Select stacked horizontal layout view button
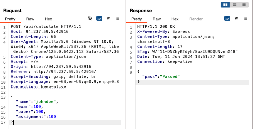The width and height of the screenshot is (253, 129). [235, 5]
